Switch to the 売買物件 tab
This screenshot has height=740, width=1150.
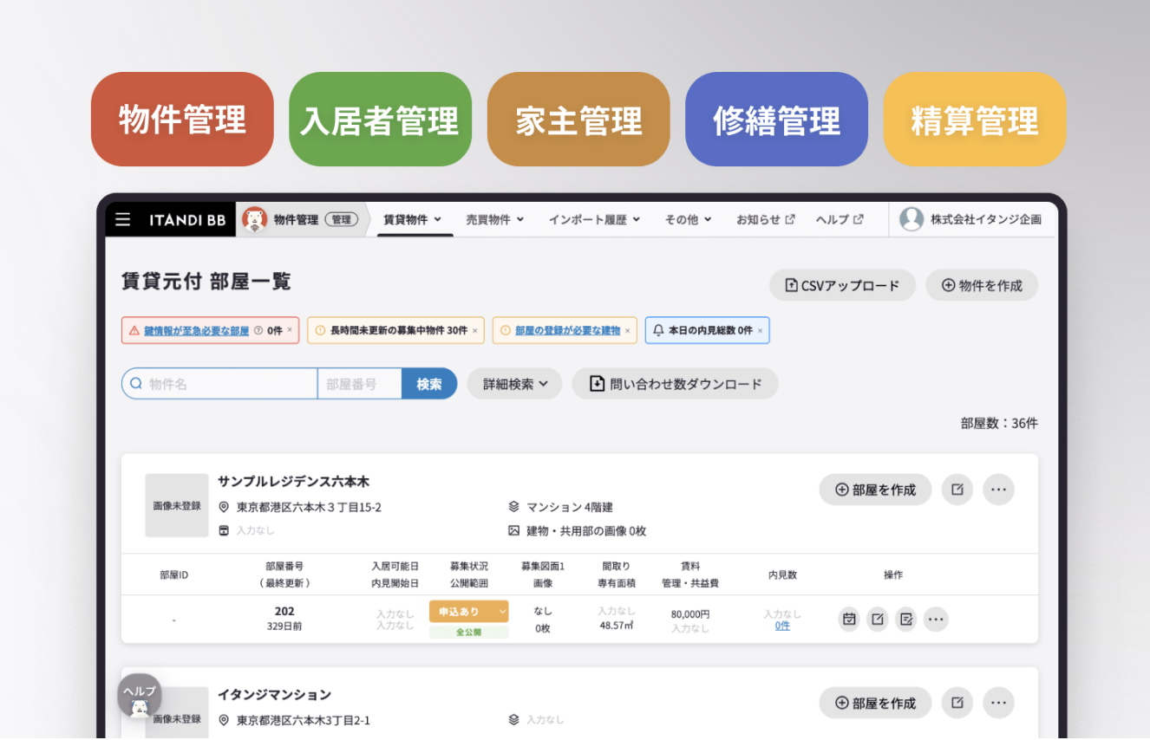point(494,219)
